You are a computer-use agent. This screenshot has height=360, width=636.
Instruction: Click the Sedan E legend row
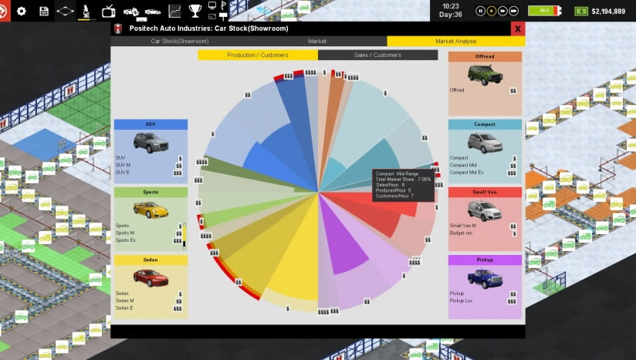point(149,308)
